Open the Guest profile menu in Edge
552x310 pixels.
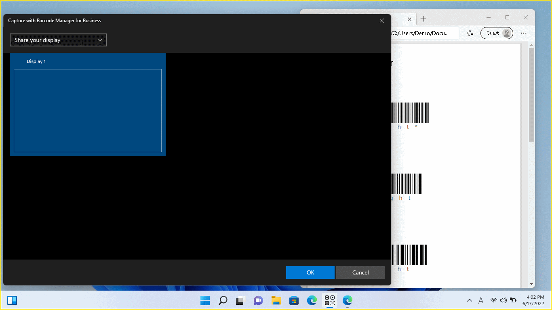click(497, 33)
